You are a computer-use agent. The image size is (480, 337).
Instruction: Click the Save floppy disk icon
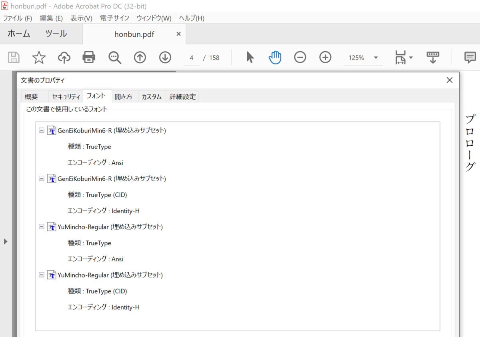click(x=14, y=58)
